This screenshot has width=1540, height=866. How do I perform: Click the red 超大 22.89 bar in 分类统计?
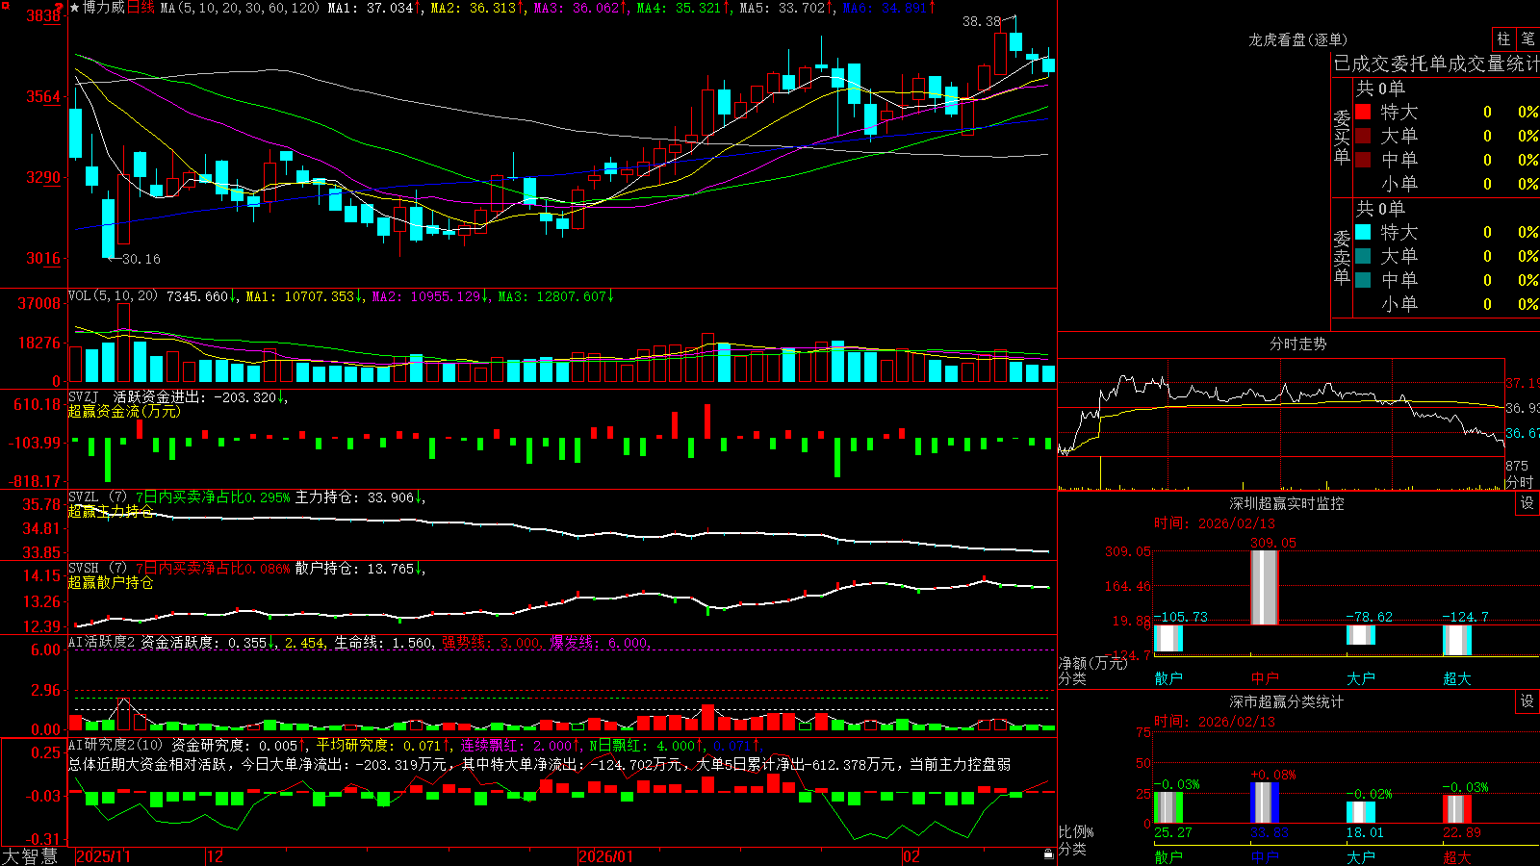1457,809
